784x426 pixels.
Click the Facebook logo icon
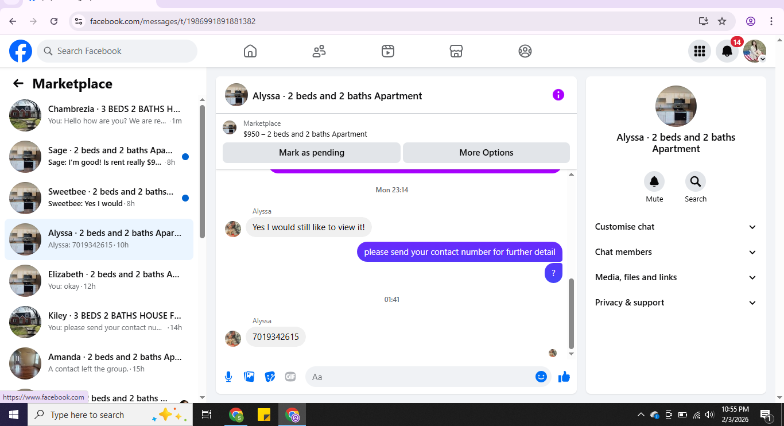click(21, 51)
